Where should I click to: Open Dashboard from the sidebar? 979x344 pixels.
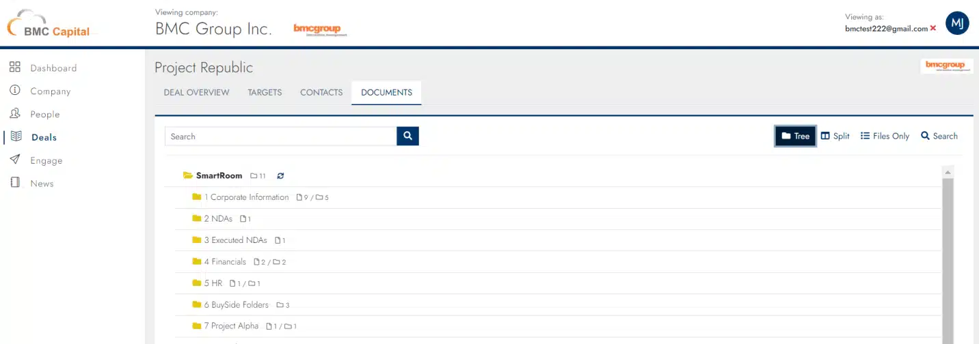click(x=53, y=68)
